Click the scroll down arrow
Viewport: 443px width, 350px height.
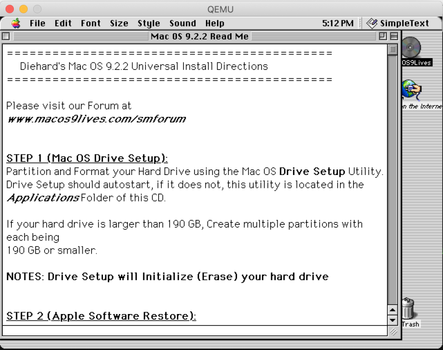393,320
